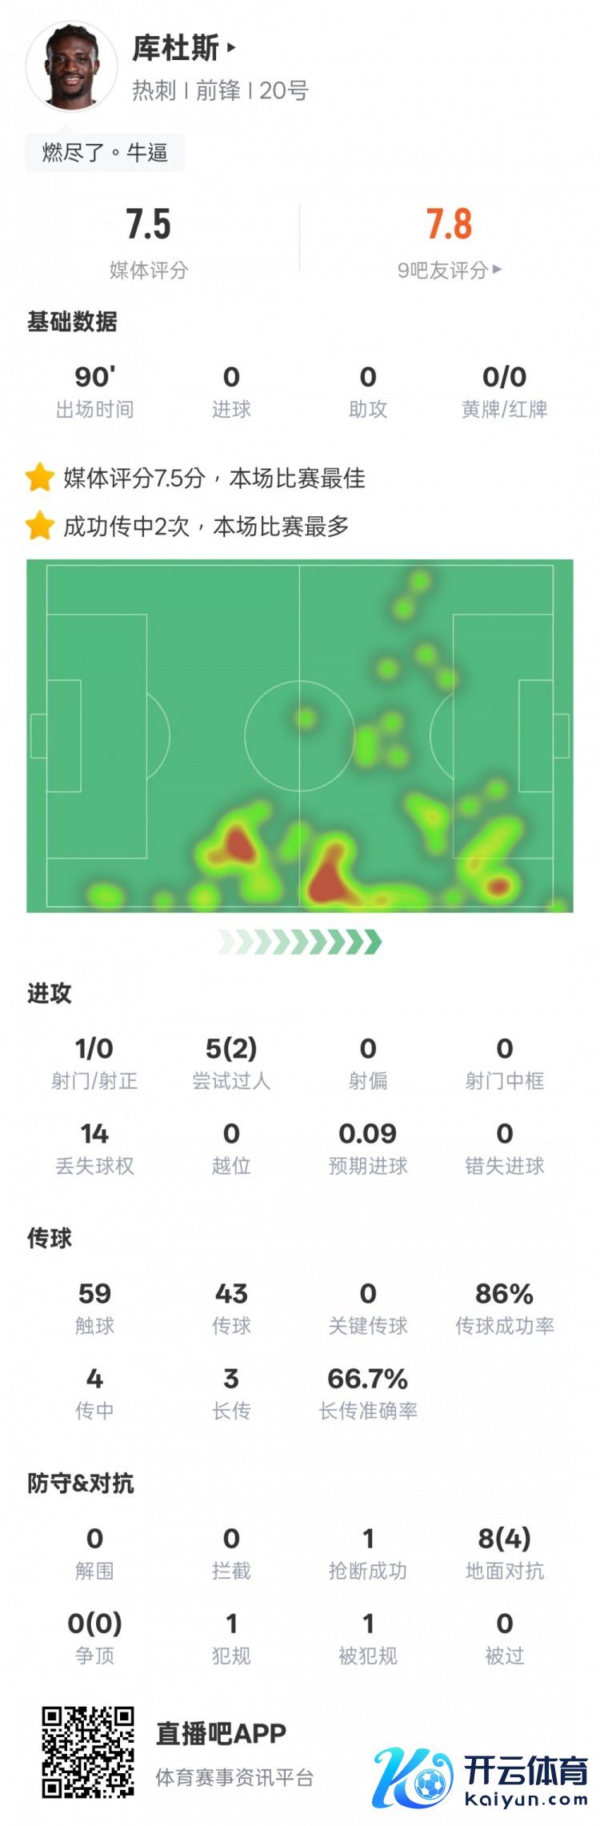Click Kudus player avatar photo
Image resolution: width=600 pixels, height=1826 pixels.
71,66
